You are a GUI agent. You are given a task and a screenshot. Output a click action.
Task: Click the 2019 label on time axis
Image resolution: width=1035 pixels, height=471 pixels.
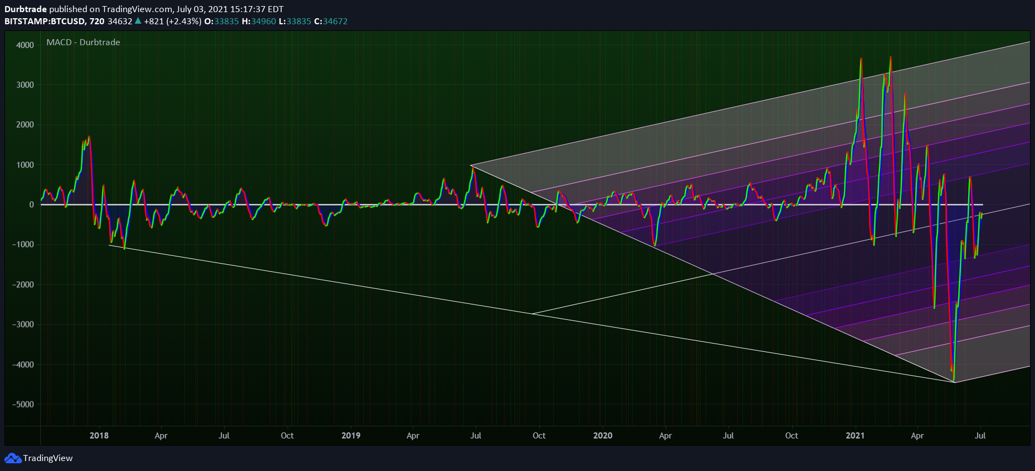[351, 436]
